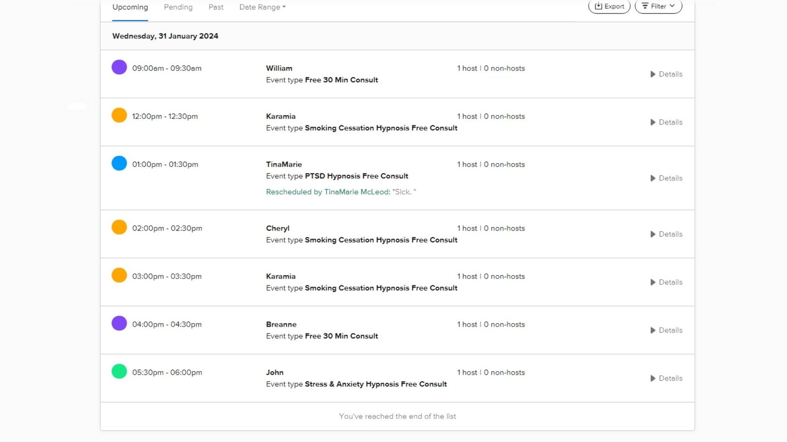Expand Details for Karamia's 03:00pm event
This screenshot has height=442, width=787.
[x=666, y=282]
